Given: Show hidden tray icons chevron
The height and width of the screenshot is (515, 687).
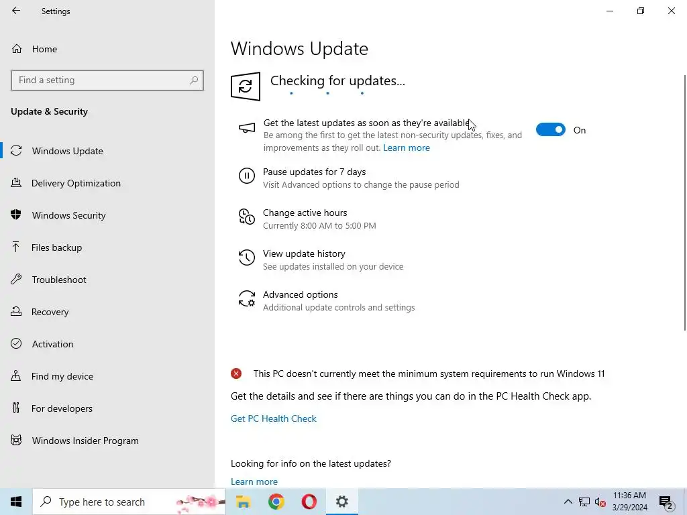Looking at the screenshot, I should [568, 502].
